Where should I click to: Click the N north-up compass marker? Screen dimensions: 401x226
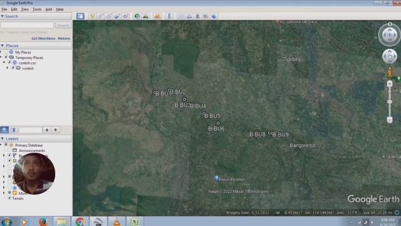pyautogui.click(x=390, y=24)
